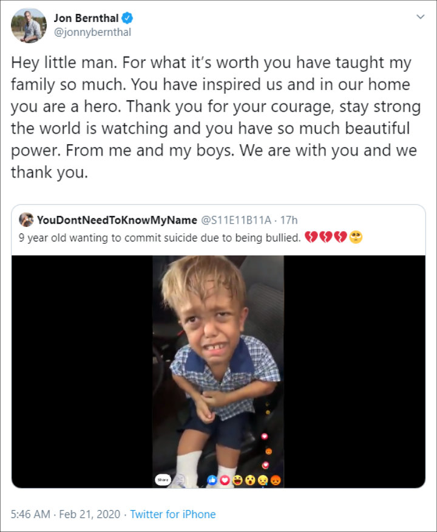
Task: Open the @jonnybernthal handle link
Action: tap(92, 32)
